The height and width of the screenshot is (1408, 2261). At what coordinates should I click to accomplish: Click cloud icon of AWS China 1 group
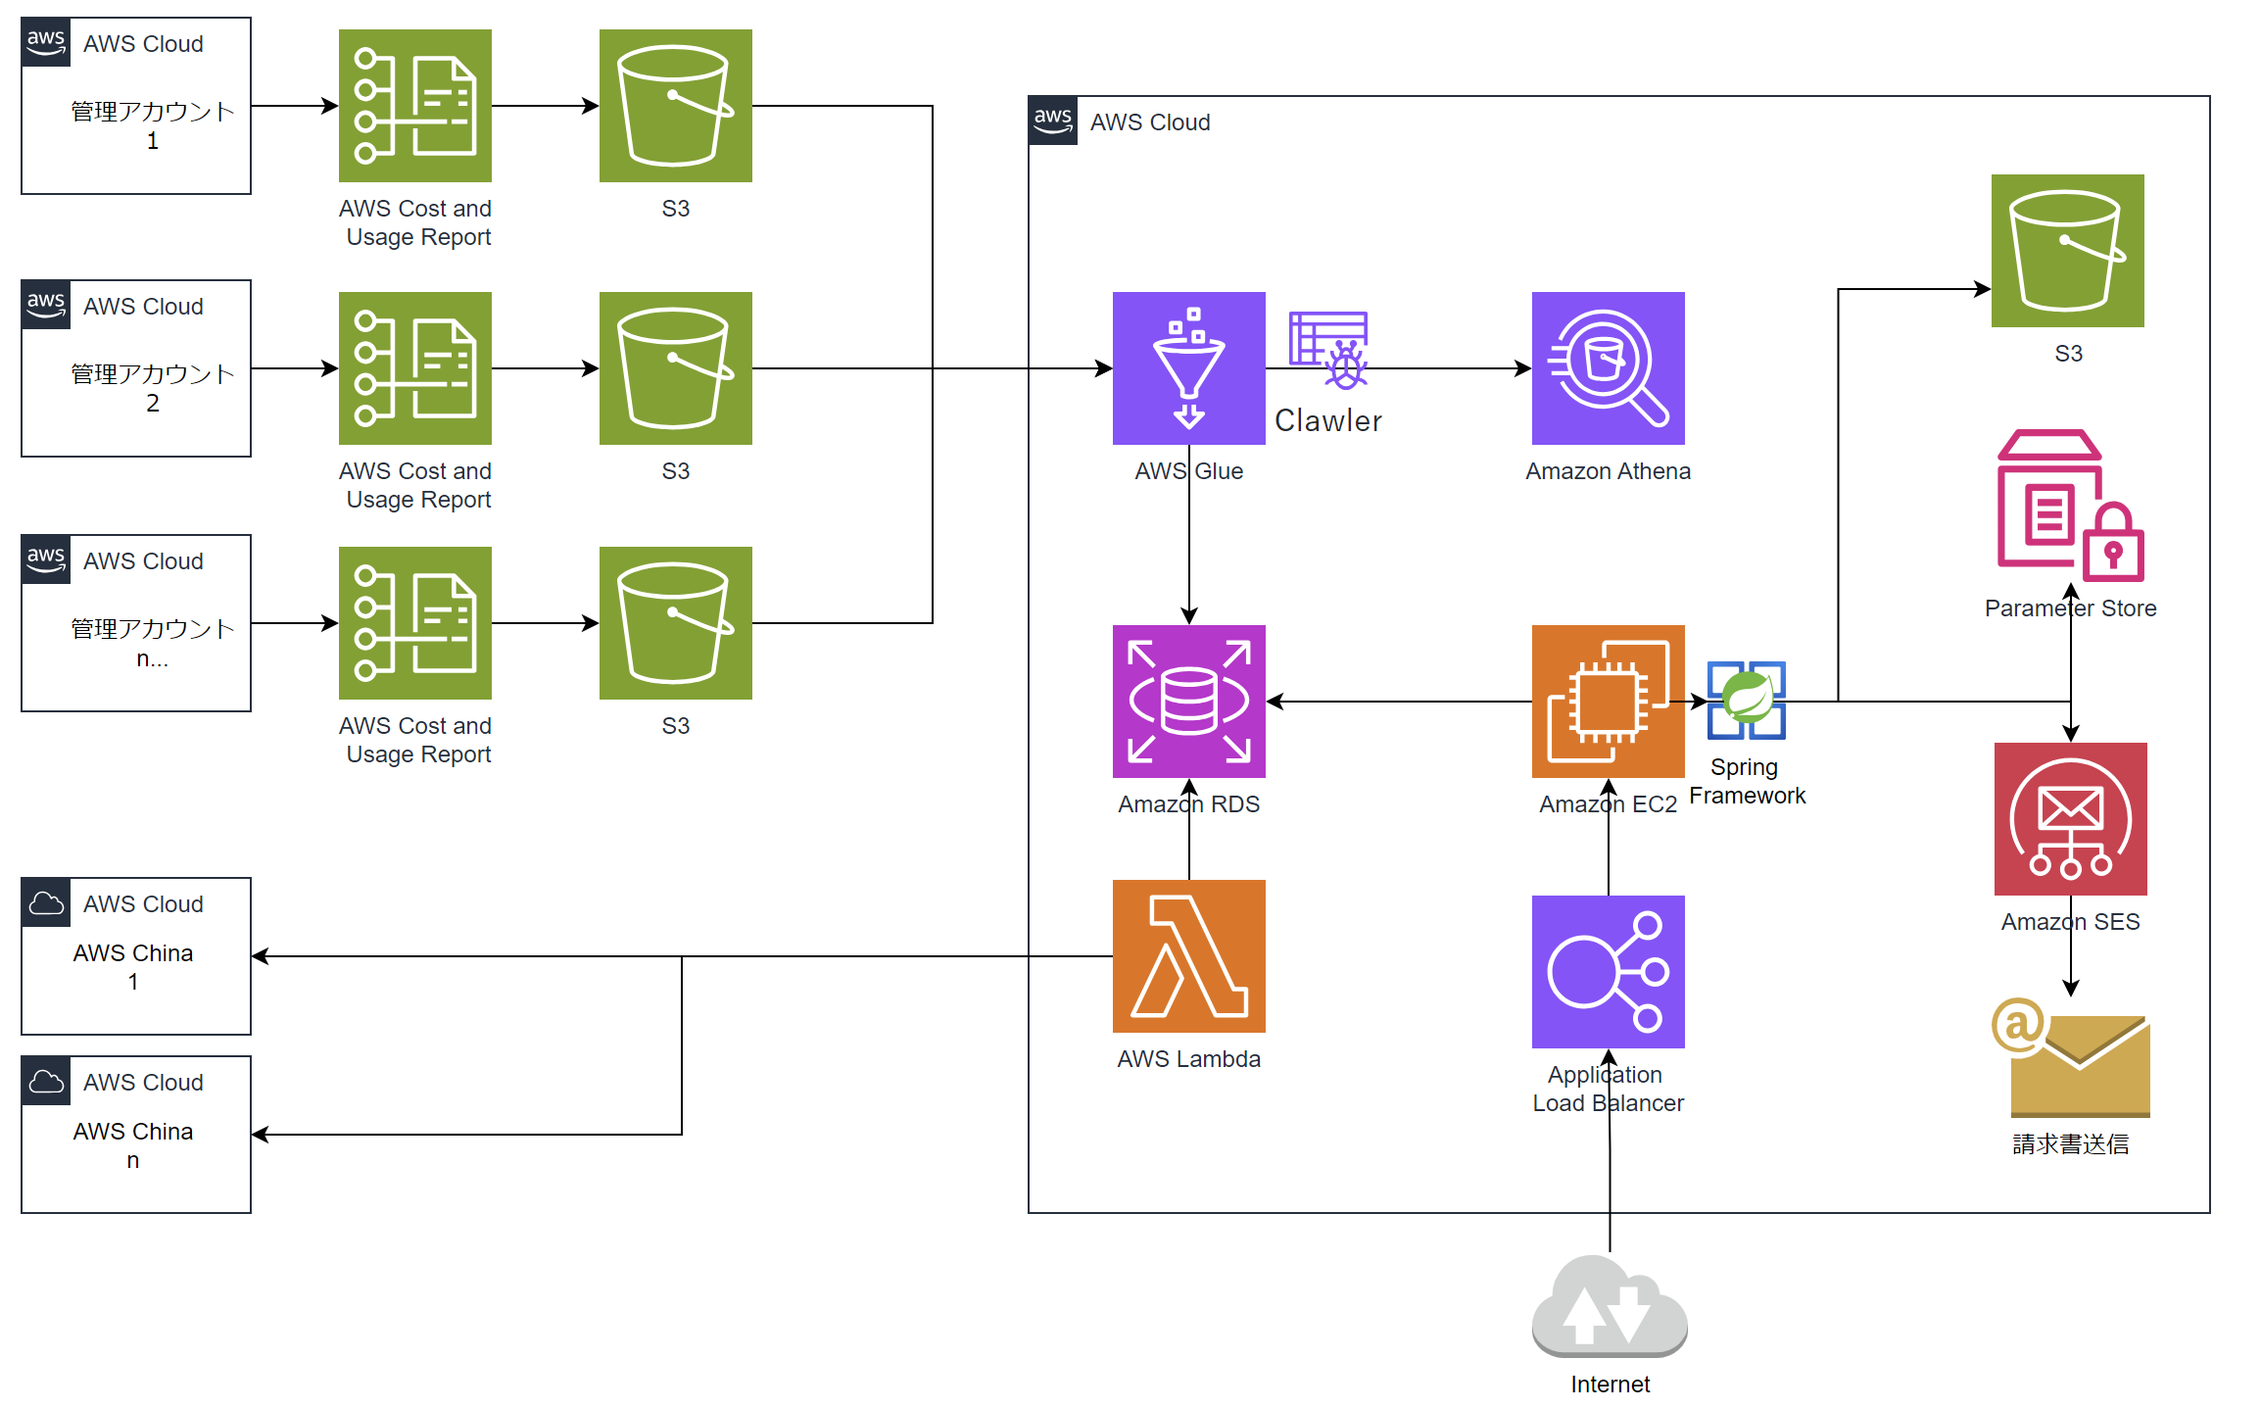46,902
